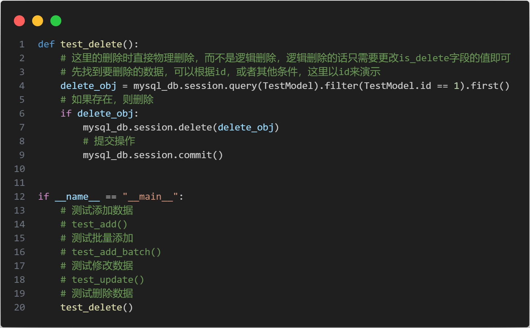Click the commented test_add() line

[x=94, y=224]
